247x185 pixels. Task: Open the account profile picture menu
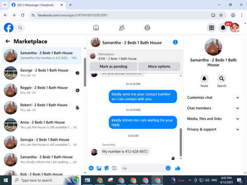[235, 28]
